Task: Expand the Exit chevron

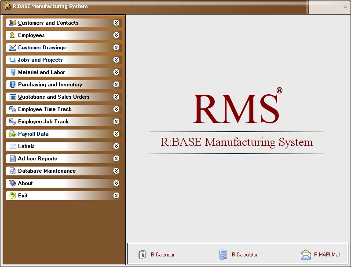Action: click(x=116, y=196)
